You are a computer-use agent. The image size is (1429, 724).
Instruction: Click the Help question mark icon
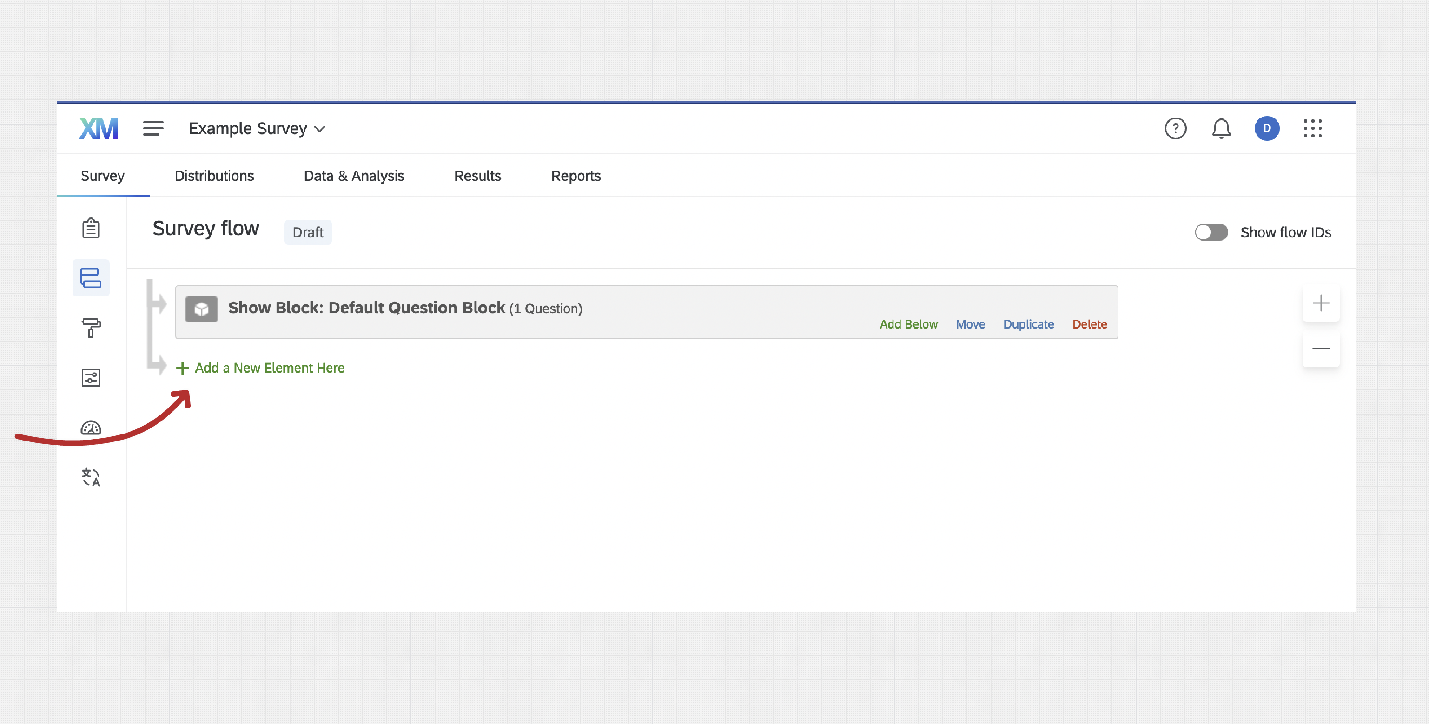click(x=1175, y=129)
